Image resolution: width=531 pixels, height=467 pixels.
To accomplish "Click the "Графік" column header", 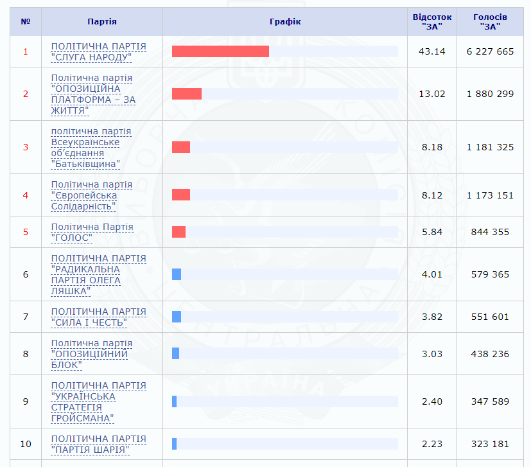I will (285, 22).
